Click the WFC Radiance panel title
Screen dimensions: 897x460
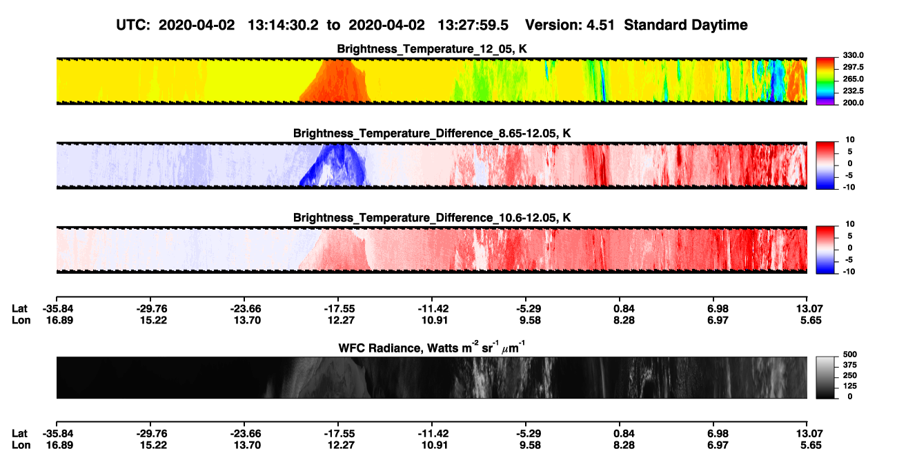click(432, 347)
